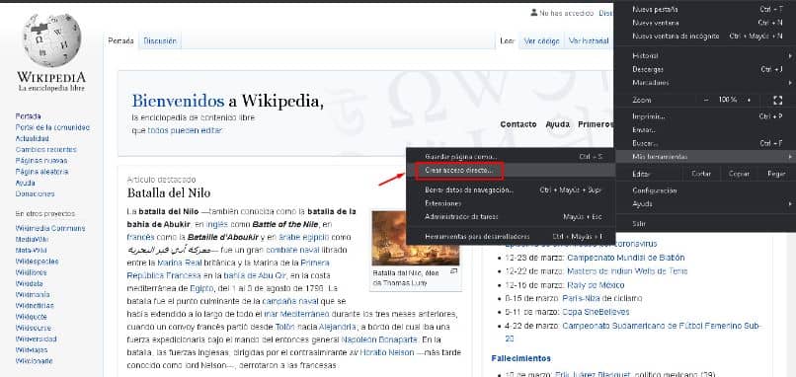796x377 pixels.
Task: Click the Wikipedia globe logo
Action: 51,40
